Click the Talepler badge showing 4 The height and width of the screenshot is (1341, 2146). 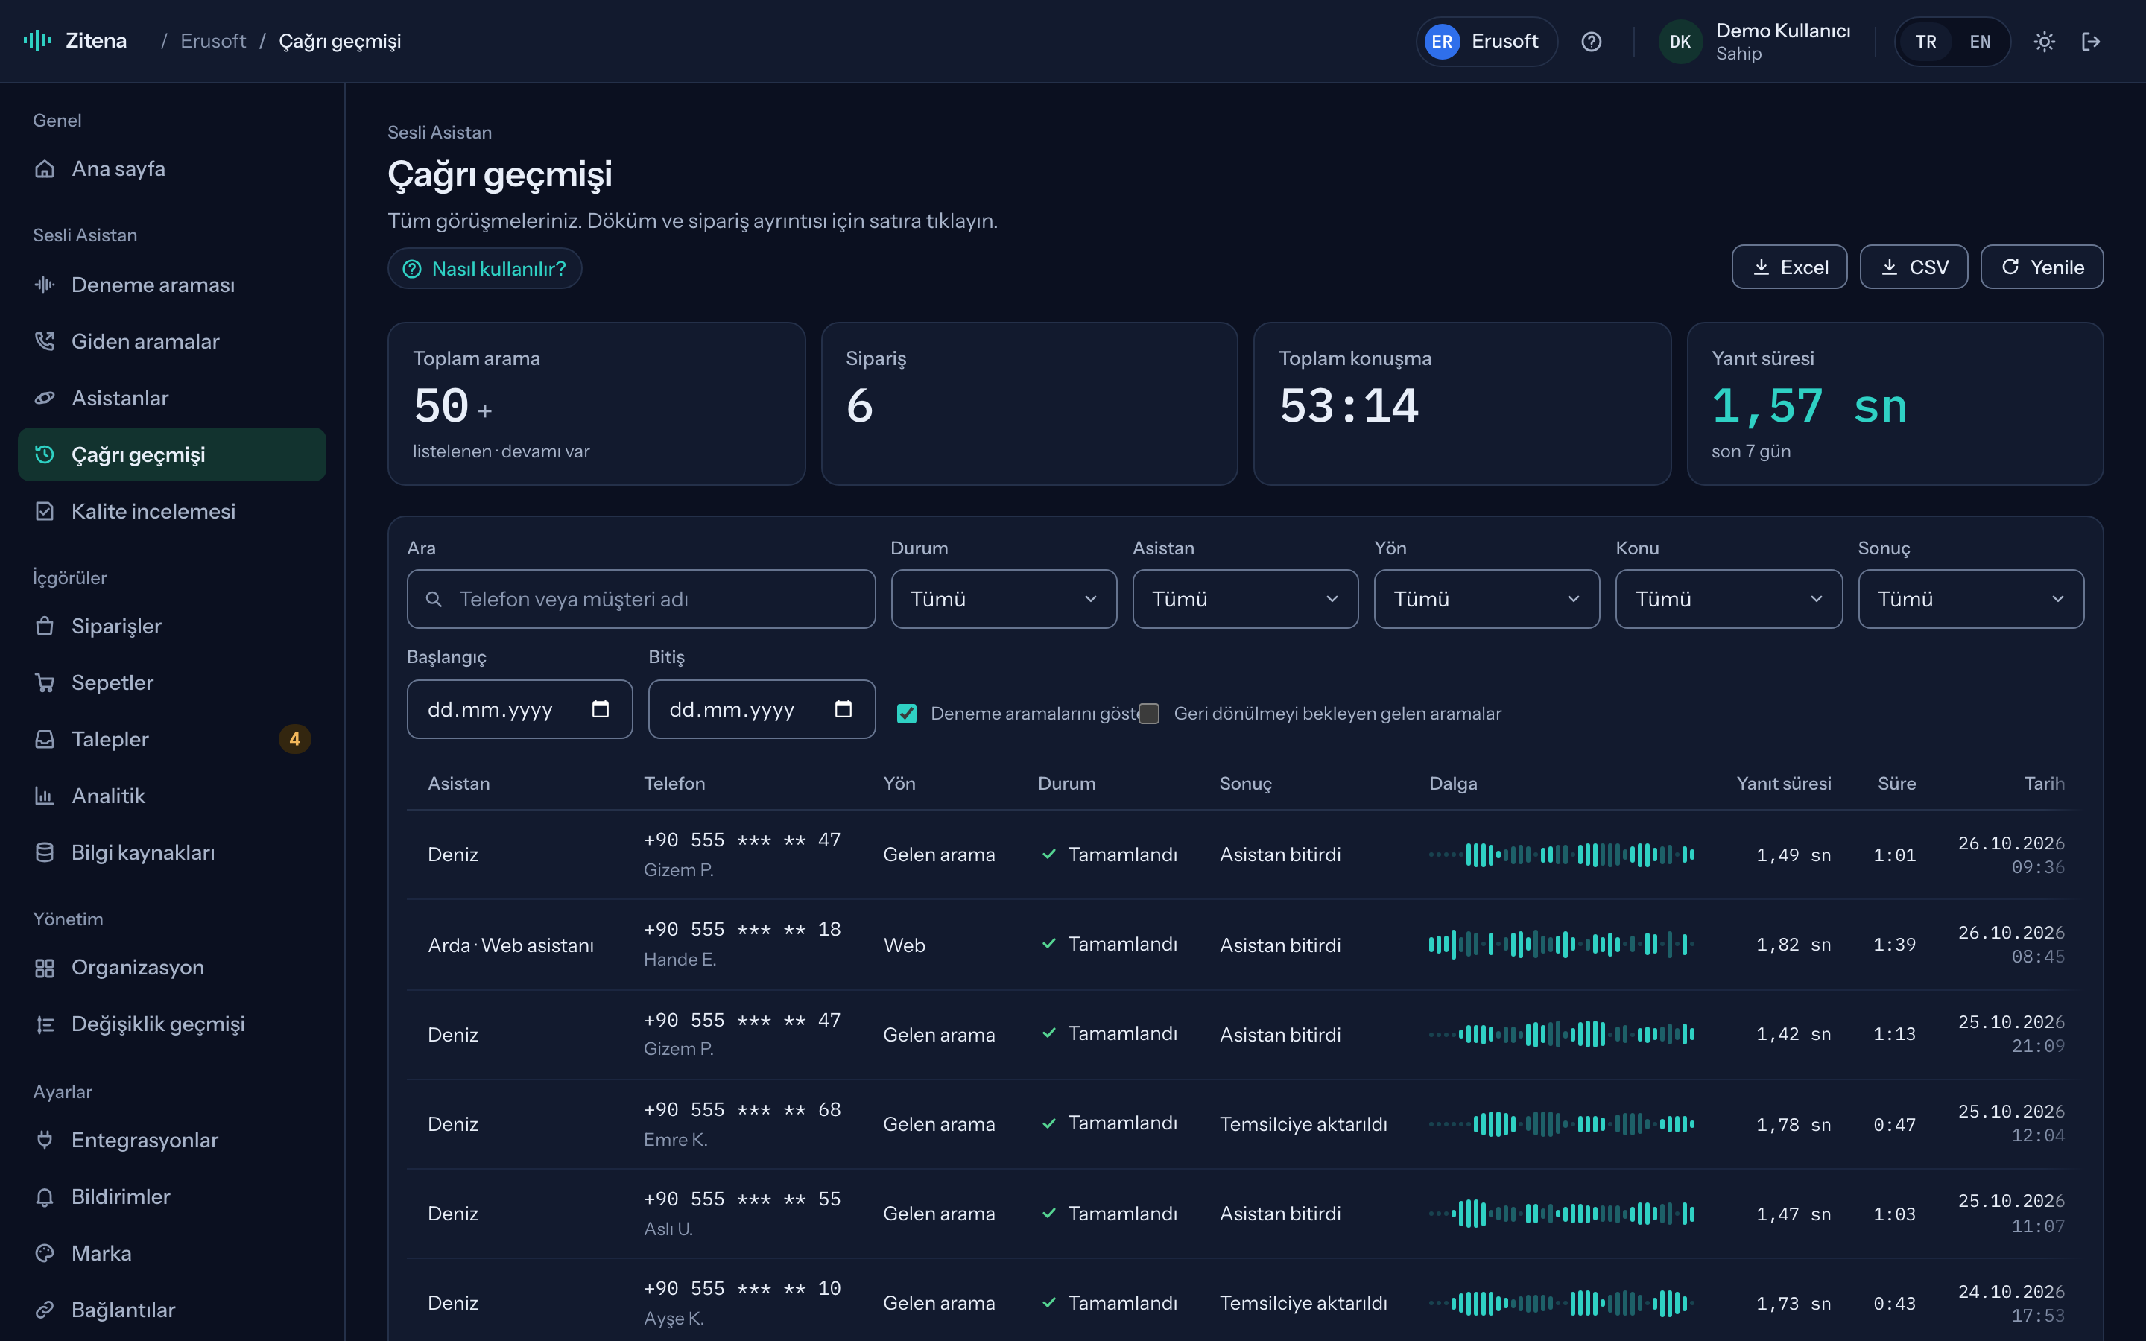[x=294, y=739]
